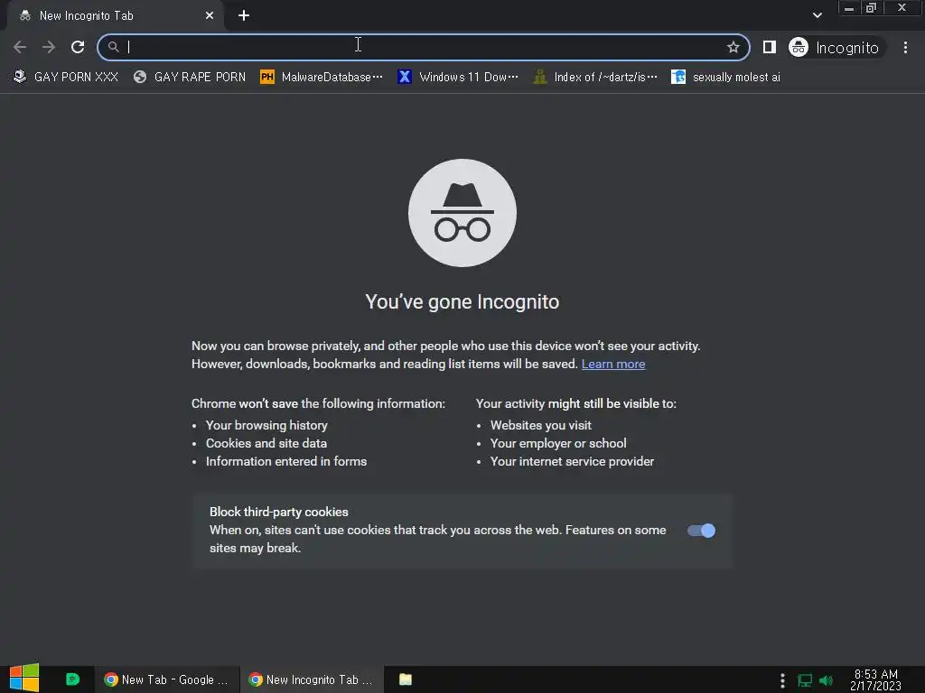Minimize the Chrome window
Image resolution: width=925 pixels, height=693 pixels.
(x=849, y=8)
